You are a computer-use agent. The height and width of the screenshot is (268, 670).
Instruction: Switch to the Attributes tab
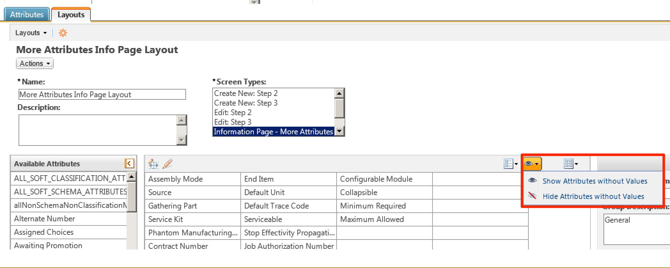click(x=27, y=15)
